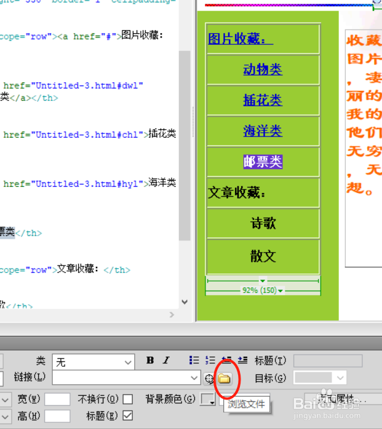Click the 文章收藏: text in code view
This screenshot has width=382, height=429.
tap(78, 269)
